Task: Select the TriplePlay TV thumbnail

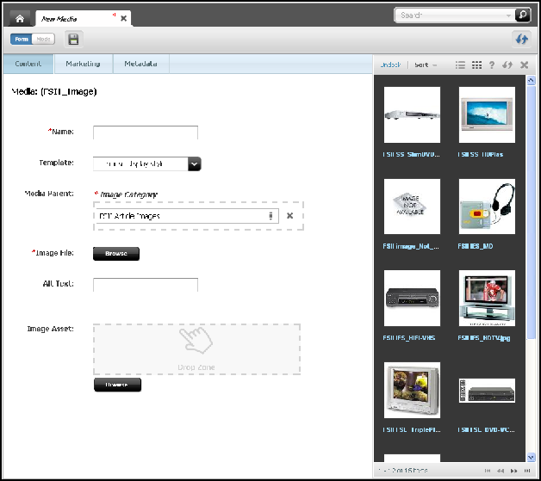Action: point(412,390)
